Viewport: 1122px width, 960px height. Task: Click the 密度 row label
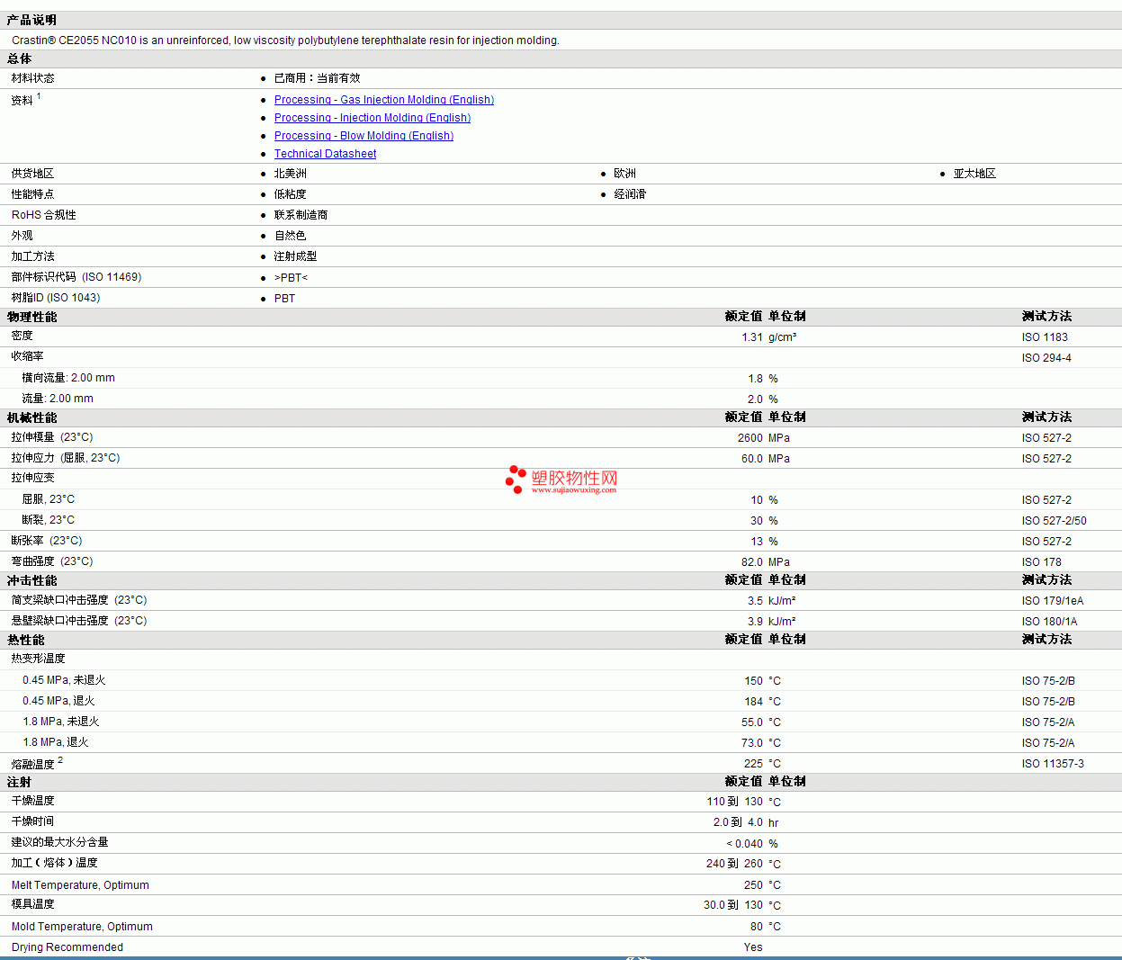(22, 336)
